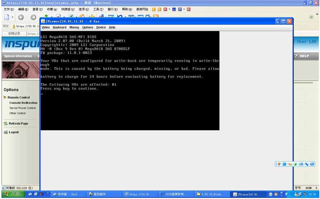Click the browser Back arrow button
The image size is (320, 199).
21,17
